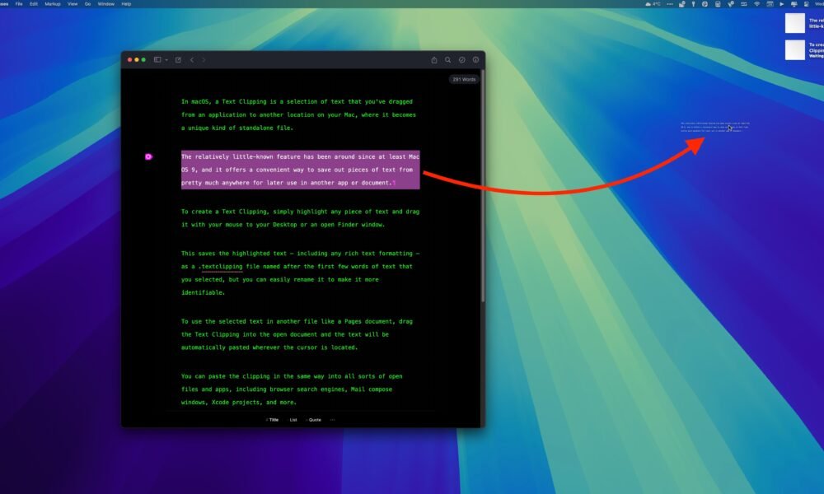The width and height of the screenshot is (824, 494).
Task: Create a new sheet with compose icon
Action: tap(178, 60)
